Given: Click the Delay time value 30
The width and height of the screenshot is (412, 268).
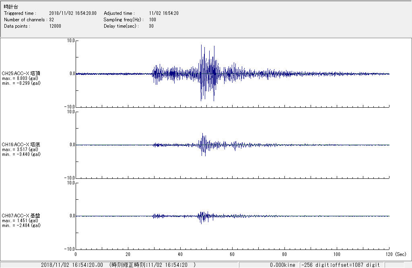Looking at the screenshot, I should [x=151, y=26].
